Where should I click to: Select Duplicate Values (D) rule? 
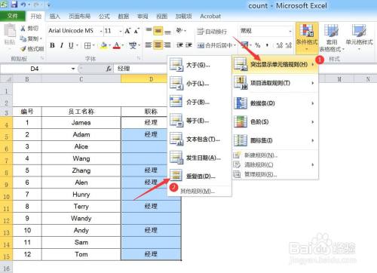point(199,176)
